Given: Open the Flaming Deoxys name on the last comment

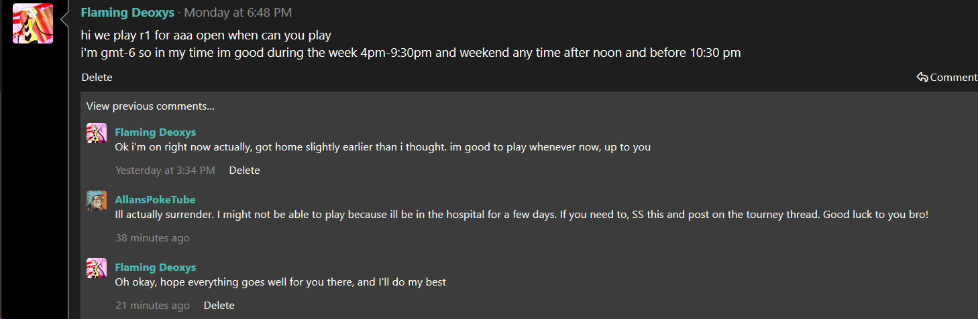Looking at the screenshot, I should 156,267.
